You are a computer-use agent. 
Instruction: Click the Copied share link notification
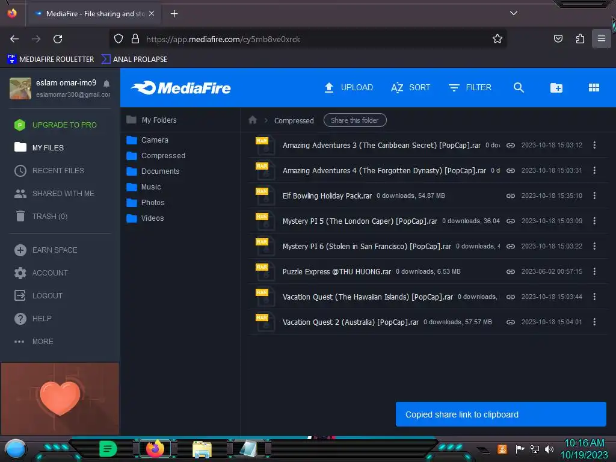pos(501,414)
